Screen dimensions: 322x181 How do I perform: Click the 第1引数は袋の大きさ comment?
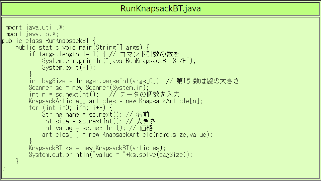point(207,81)
